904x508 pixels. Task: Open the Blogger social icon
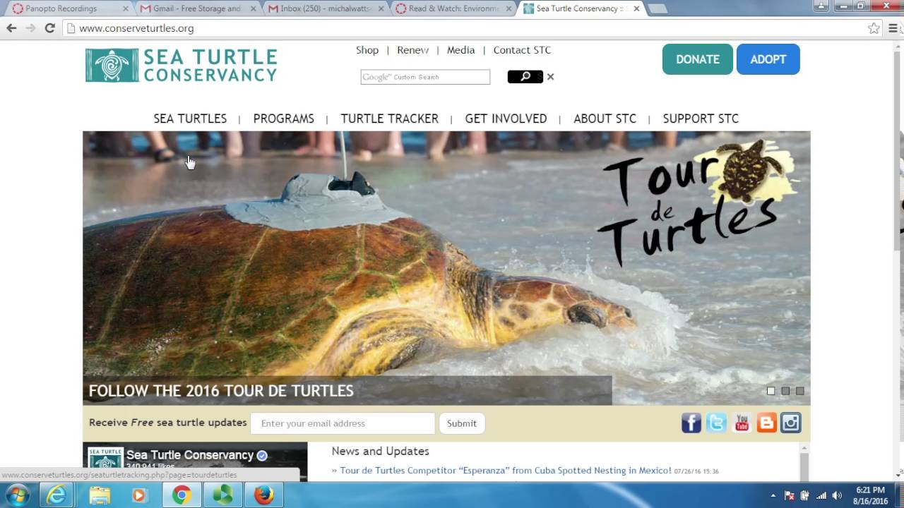766,423
